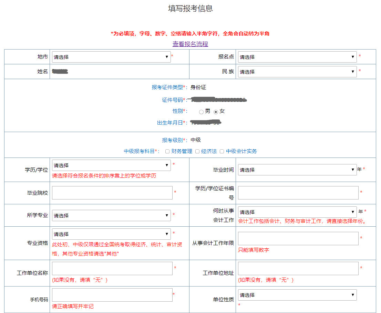This screenshot has height=313, width=381.
Task: Open the 单位性质 employer type dropdown
Action: pos(297,295)
